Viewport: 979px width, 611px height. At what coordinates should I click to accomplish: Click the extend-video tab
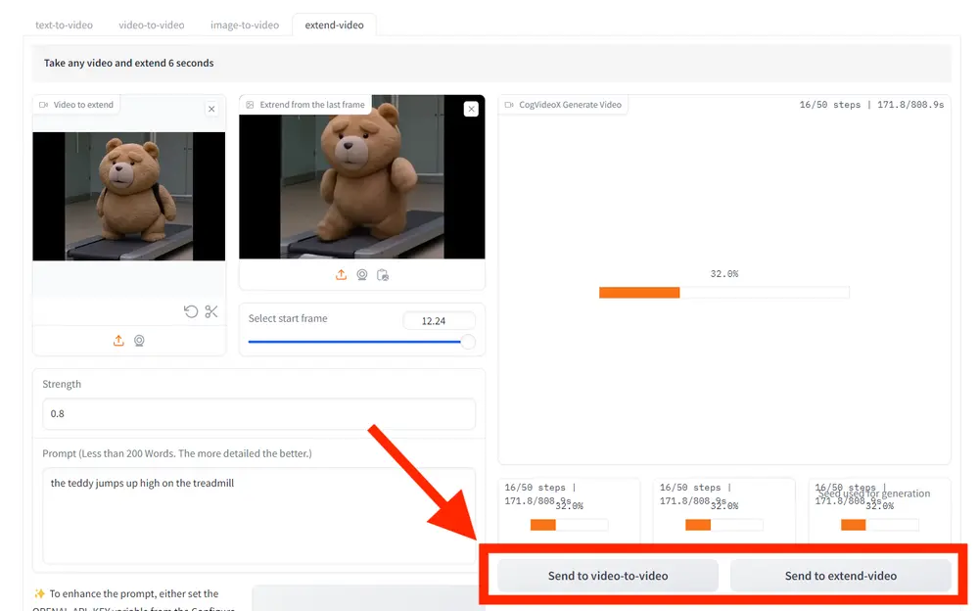pos(334,25)
